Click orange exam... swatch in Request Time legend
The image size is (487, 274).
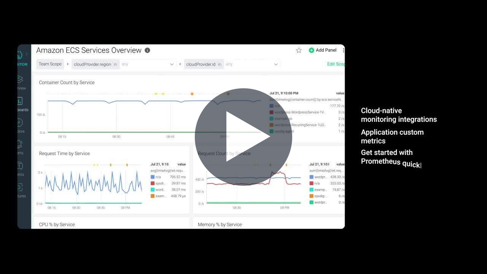153,196
